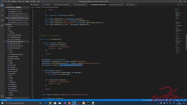Open the Debug menu

click(27, 1)
